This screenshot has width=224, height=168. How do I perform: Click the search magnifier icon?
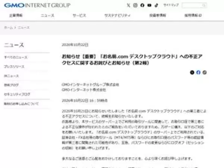[x=203, y=6]
